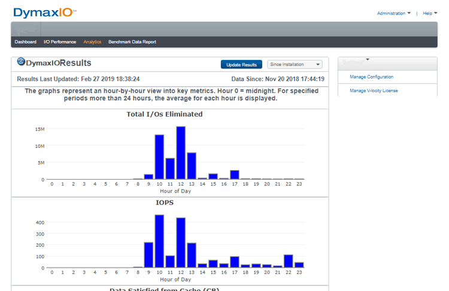Open the Benchmark Data Report tab
The height and width of the screenshot is (291, 449).
pyautogui.click(x=132, y=42)
